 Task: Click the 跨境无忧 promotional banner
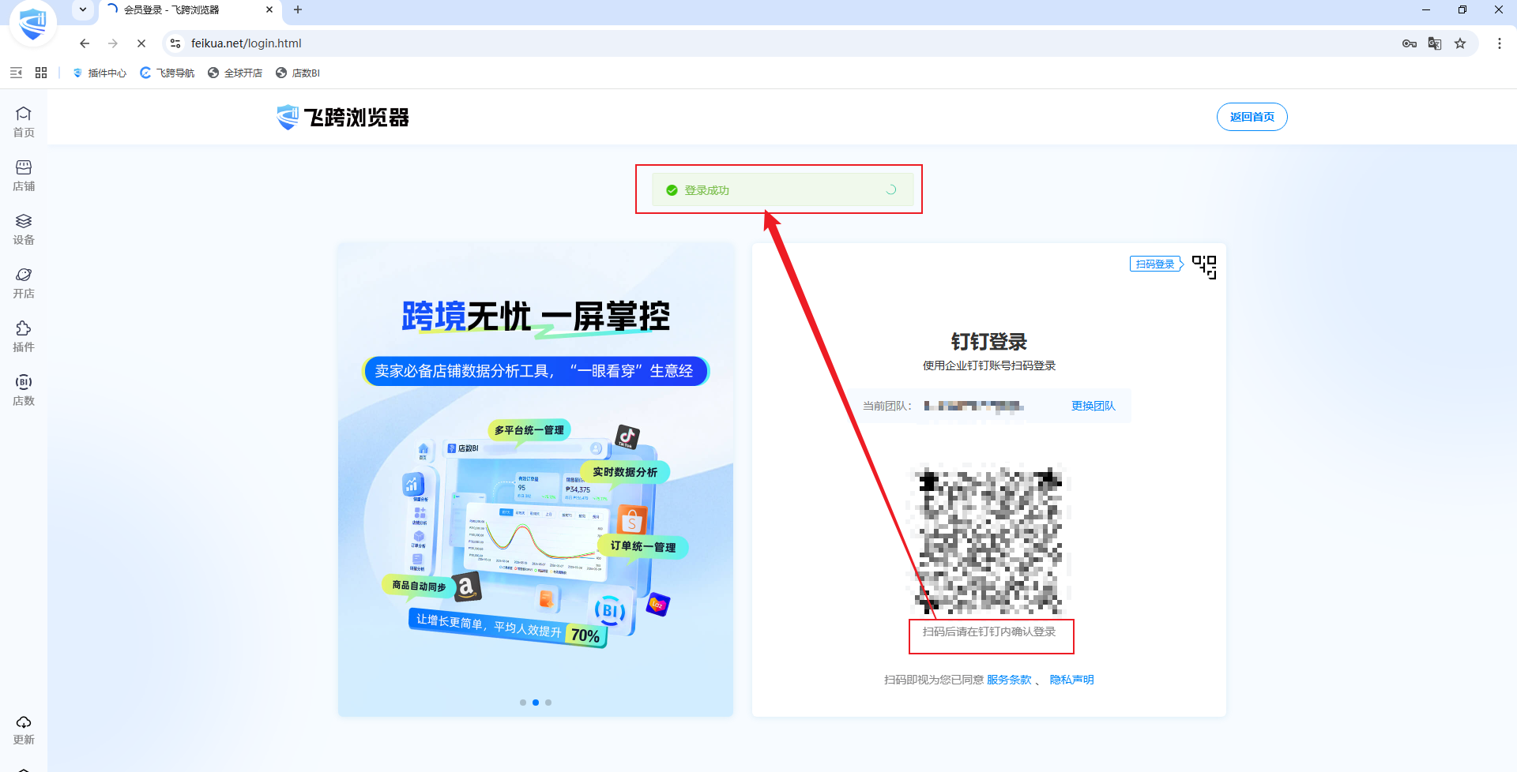(536, 480)
